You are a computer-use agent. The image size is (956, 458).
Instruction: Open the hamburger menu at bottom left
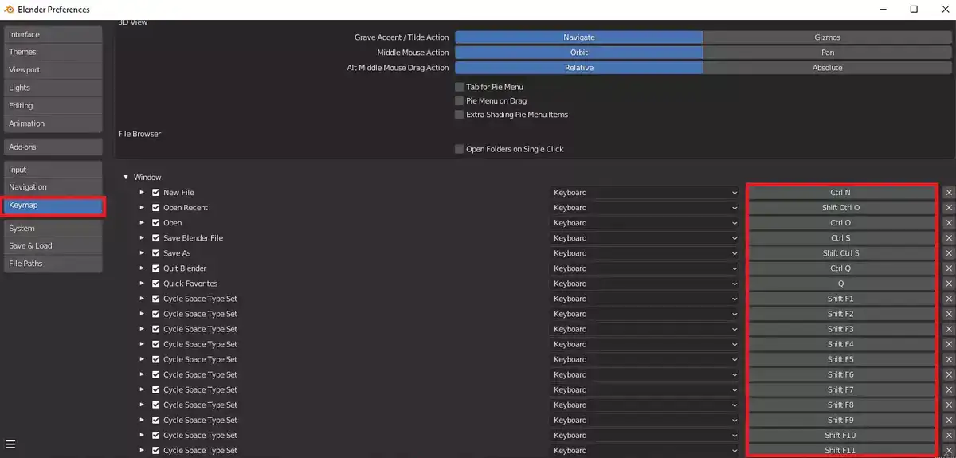point(10,444)
